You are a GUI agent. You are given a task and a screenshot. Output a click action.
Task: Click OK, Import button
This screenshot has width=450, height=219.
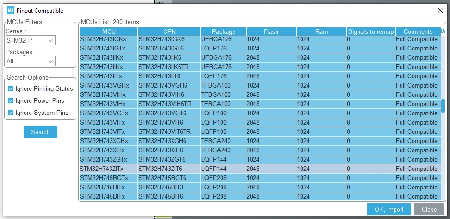click(x=389, y=210)
